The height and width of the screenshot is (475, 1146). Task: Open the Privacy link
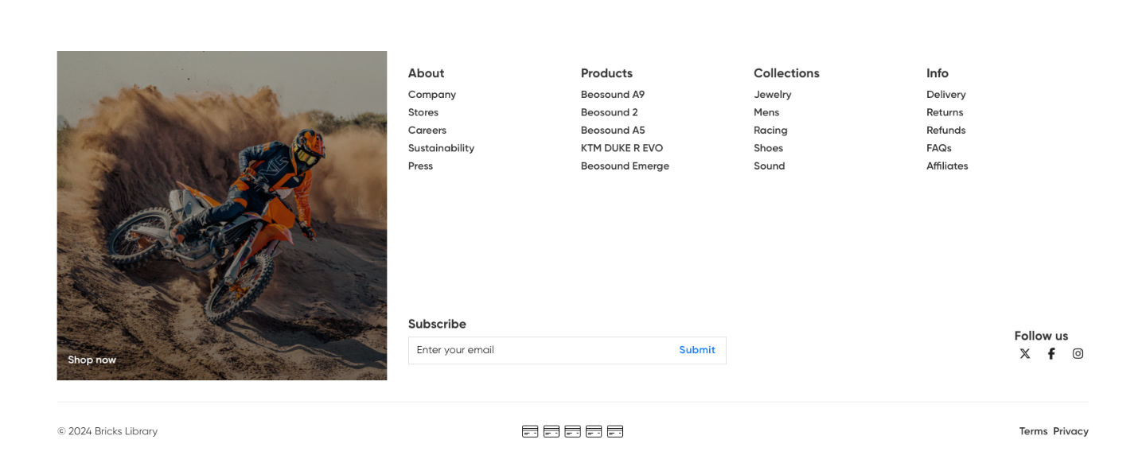(x=1070, y=431)
